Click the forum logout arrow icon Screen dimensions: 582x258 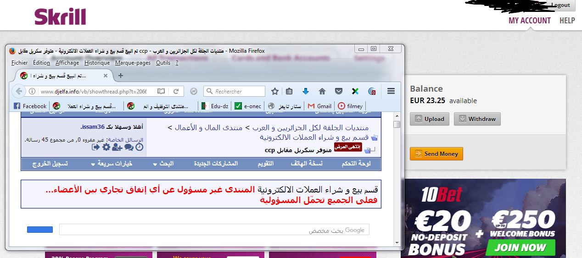[x=95, y=147]
